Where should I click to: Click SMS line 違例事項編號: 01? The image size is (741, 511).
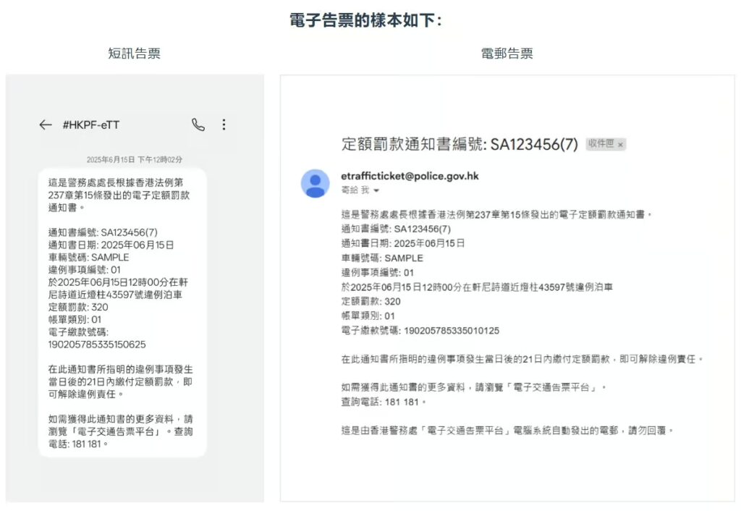pyautogui.click(x=84, y=270)
